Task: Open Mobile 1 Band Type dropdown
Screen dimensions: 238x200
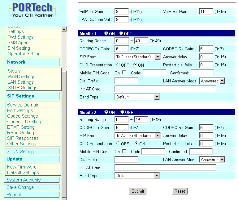Action: click(x=136, y=97)
